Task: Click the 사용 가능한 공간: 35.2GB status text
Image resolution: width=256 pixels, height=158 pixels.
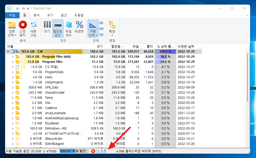Action: pyautogui.click(x=31, y=151)
